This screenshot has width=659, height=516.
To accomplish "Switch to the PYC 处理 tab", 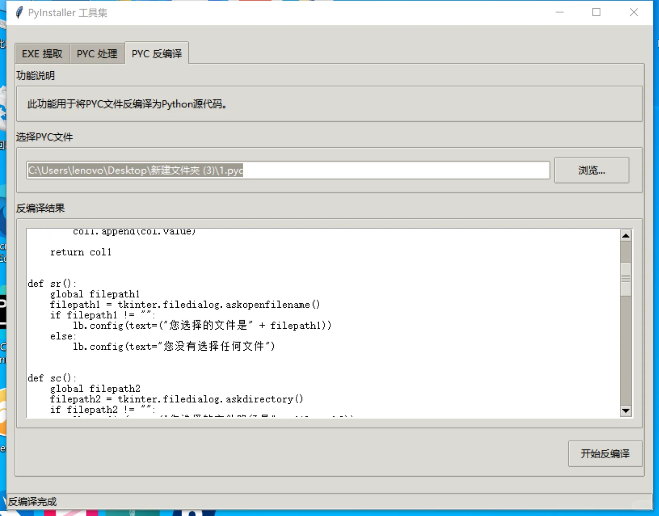I will 97,53.
